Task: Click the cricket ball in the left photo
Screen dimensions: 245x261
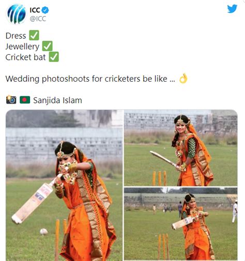Action: pos(44,232)
